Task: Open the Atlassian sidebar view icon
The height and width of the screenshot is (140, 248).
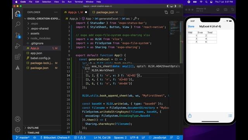Action: [x=17, y=68]
